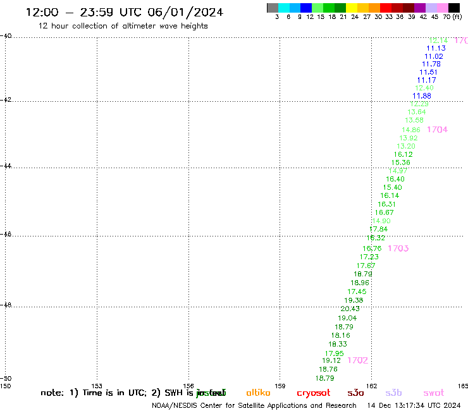Image resolution: width=468 pixels, height=411 pixels.
Task: Click the cyan swatch in the height legend
Action: (284, 8)
